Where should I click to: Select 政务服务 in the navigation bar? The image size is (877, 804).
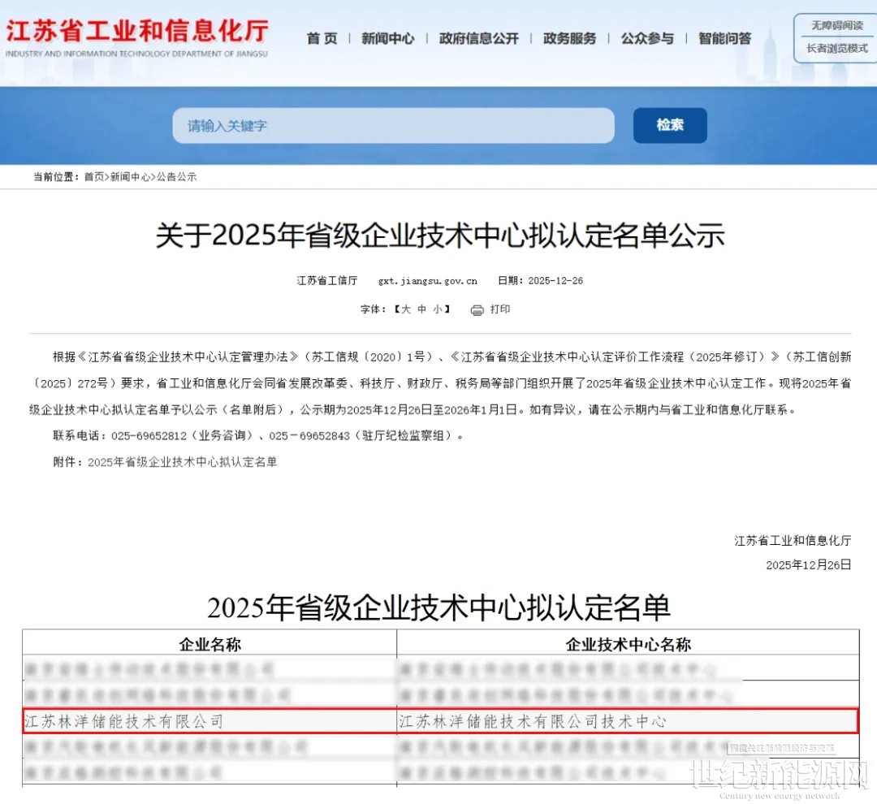(569, 38)
